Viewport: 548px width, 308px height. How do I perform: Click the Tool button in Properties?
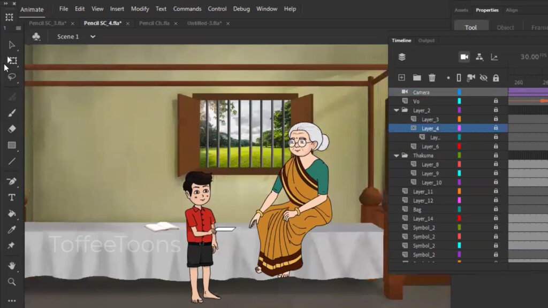(471, 27)
